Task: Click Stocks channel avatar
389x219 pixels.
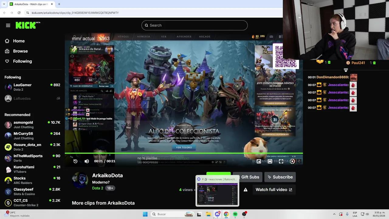Action: click(x=8, y=181)
